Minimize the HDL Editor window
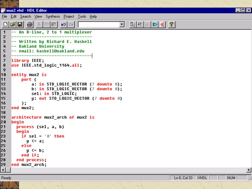The height and width of the screenshot is (189, 252). [x=238, y=10]
